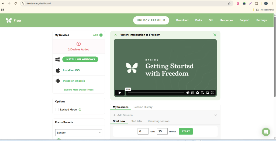The image size is (276, 141).
Task: Open the chat support bubble icon
Action: click(266, 132)
